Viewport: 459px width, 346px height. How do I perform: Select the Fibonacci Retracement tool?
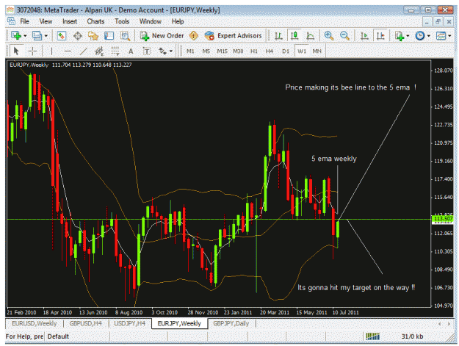pos(115,51)
